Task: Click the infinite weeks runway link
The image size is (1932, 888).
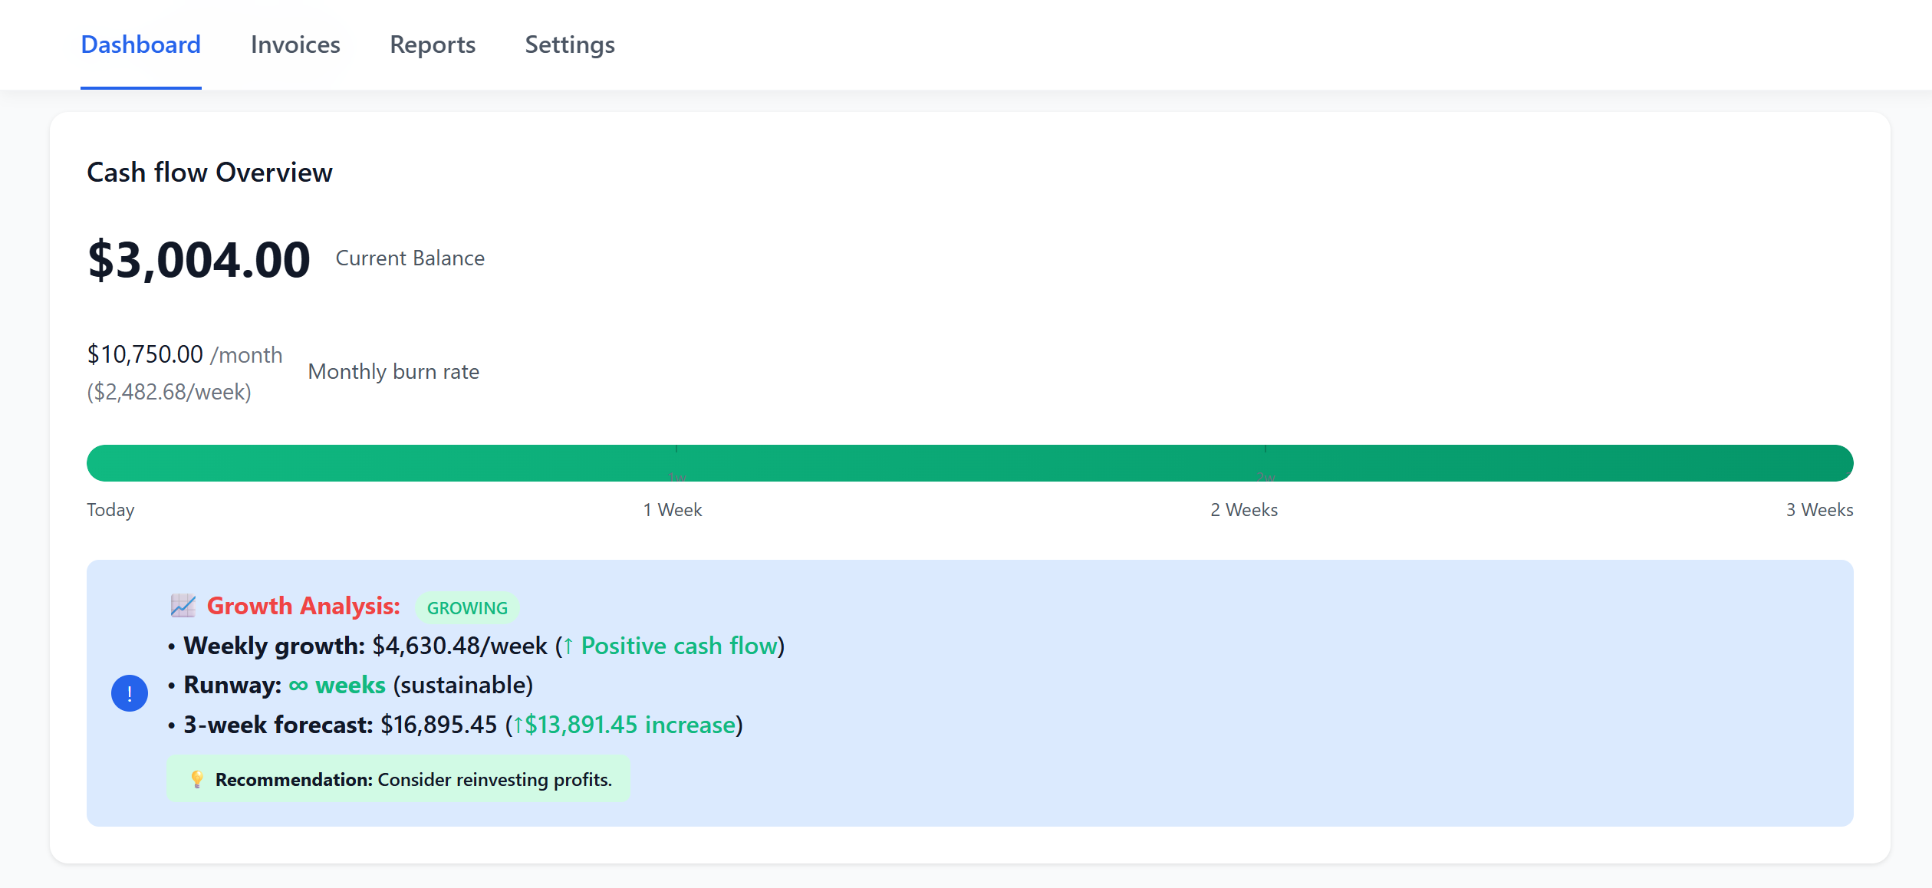Action: [x=336, y=685]
